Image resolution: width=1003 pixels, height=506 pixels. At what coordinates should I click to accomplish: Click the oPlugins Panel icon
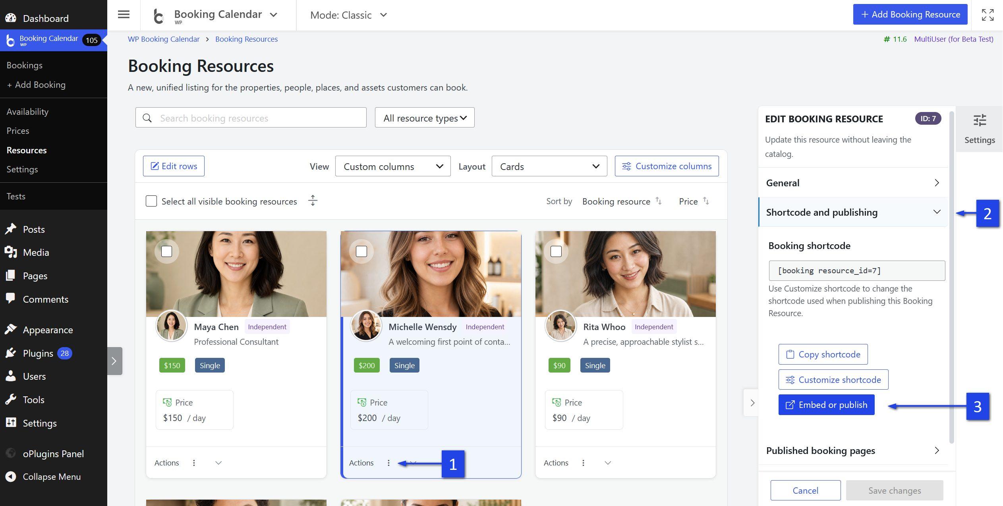[x=11, y=453]
